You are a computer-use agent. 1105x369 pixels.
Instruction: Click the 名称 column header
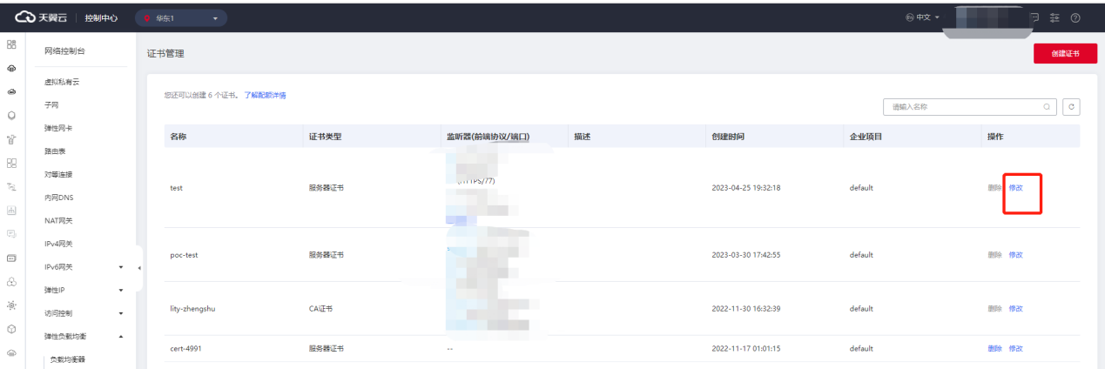(x=179, y=137)
